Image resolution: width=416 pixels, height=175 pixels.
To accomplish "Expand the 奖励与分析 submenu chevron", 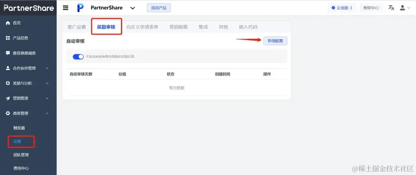I will 47,83.
